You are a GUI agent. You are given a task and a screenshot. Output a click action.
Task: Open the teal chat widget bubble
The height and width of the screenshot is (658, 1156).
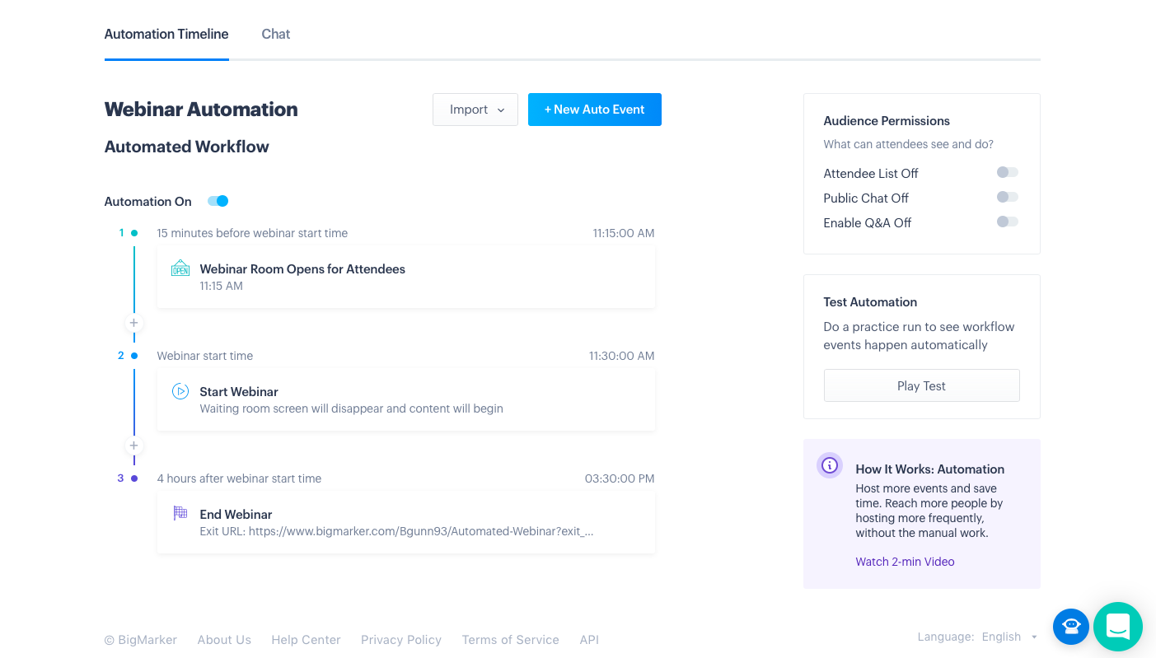(x=1118, y=627)
